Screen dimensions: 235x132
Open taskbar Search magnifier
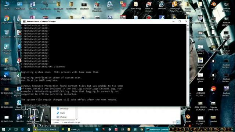(10, 129)
